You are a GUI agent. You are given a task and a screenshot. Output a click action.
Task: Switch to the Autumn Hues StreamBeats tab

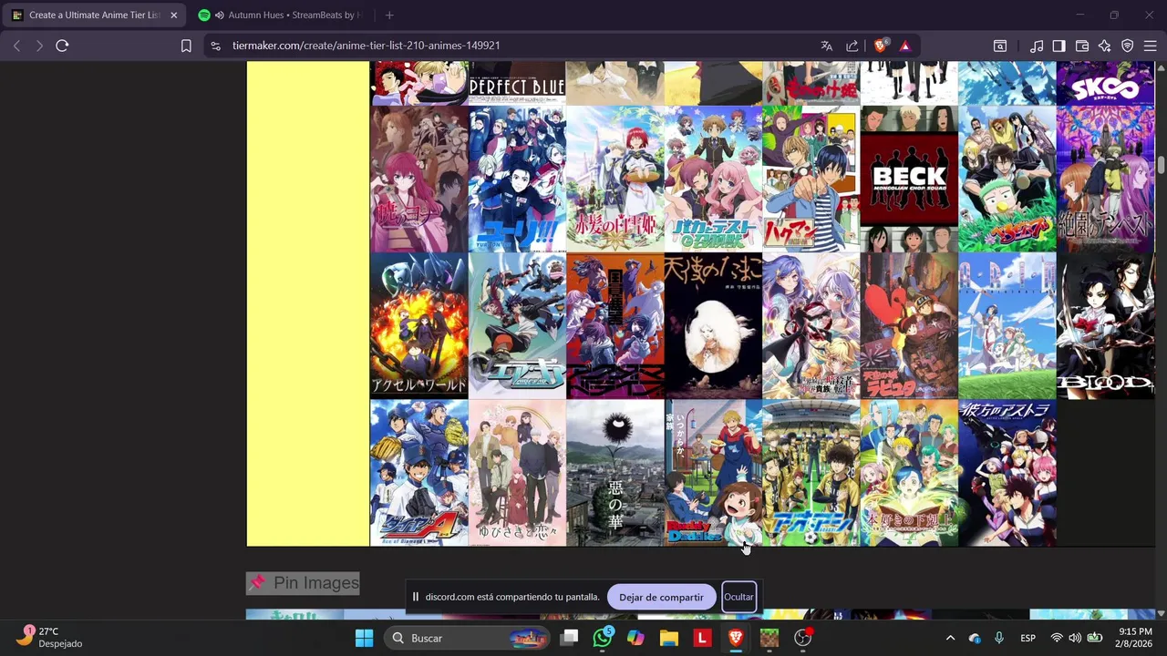pyautogui.click(x=283, y=15)
